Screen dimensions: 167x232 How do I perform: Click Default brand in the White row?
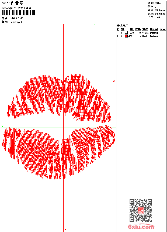(x=154, y=33)
